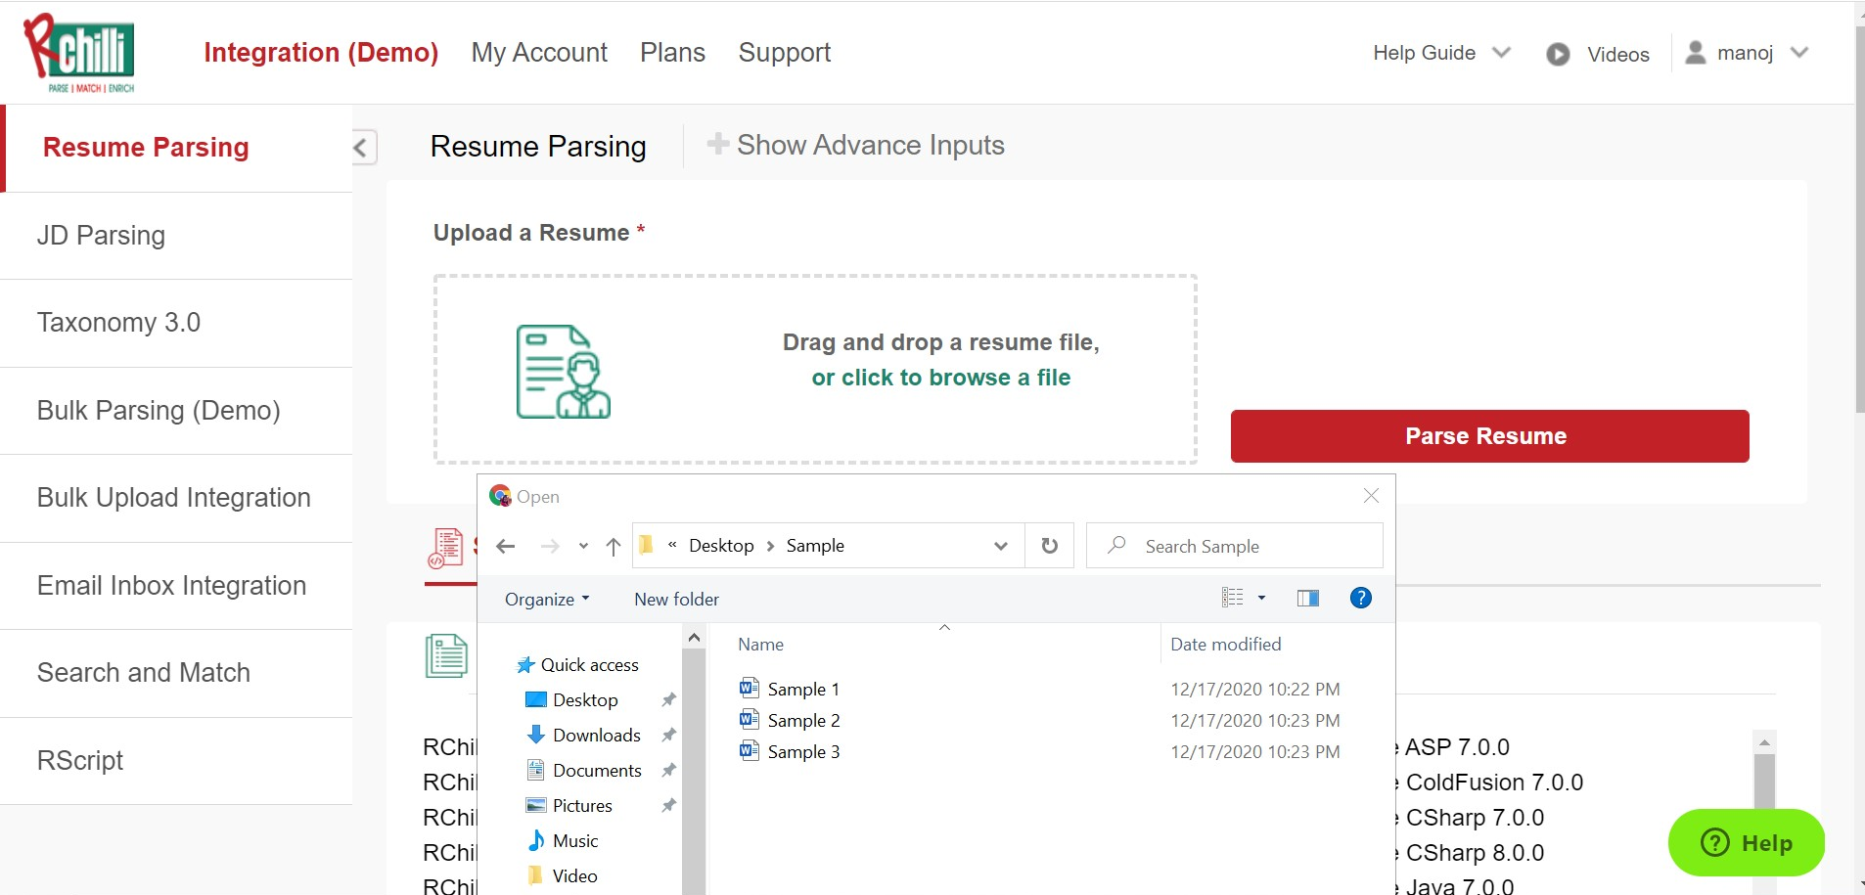Click the RChilli logo
1865x895 pixels.
point(79,54)
